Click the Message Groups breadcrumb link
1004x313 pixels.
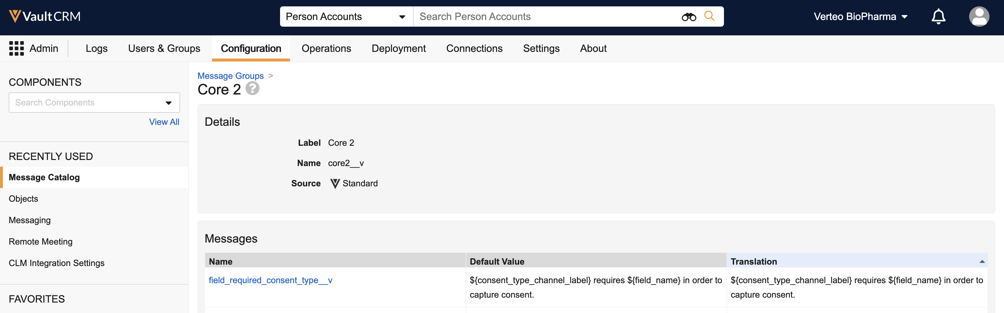(x=230, y=76)
